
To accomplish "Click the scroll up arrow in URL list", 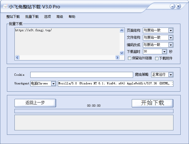I will [x=122, y=30].
